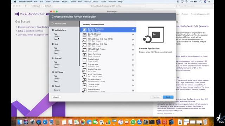
Task: Click the Shared Project template icon
Action: click(x=84, y=90)
